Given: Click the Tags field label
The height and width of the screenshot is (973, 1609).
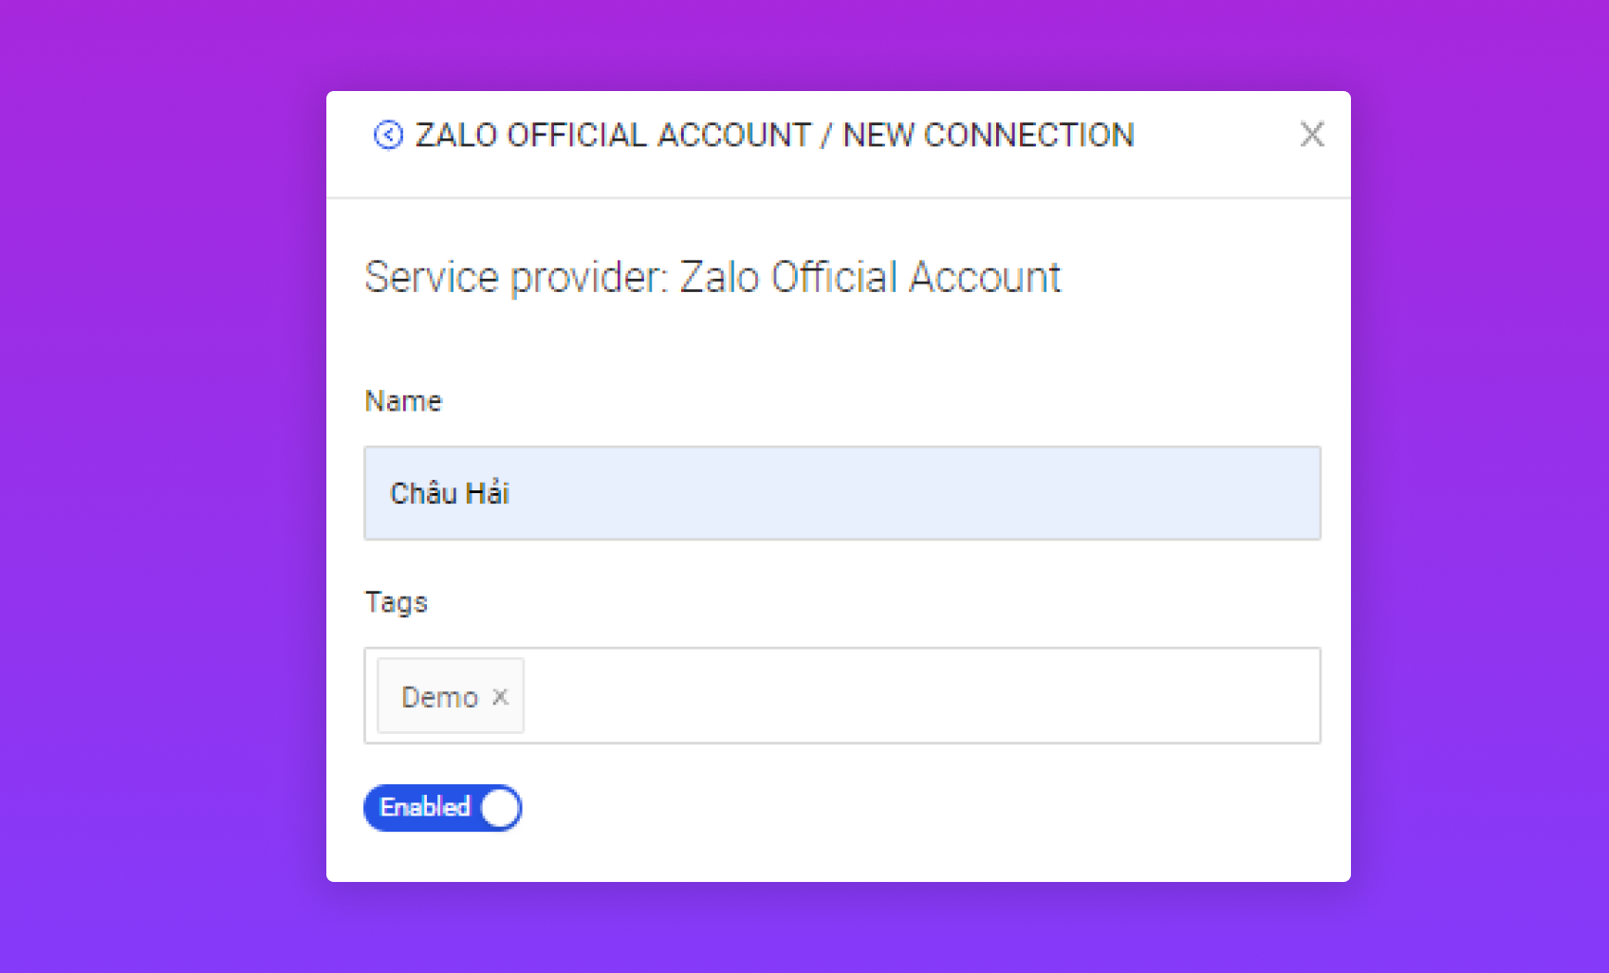Looking at the screenshot, I should (x=397, y=602).
